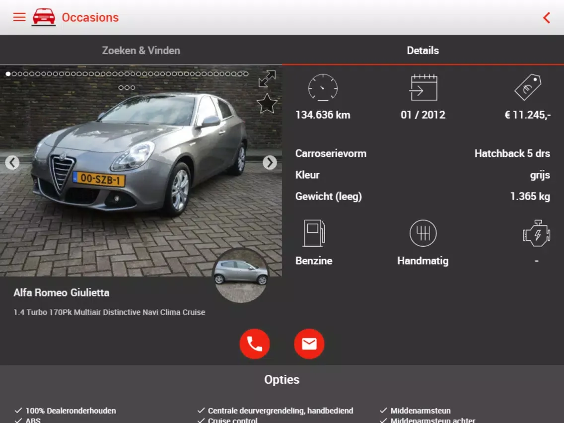
Task: Click the Gewicht (leeg) label
Action: point(328,197)
